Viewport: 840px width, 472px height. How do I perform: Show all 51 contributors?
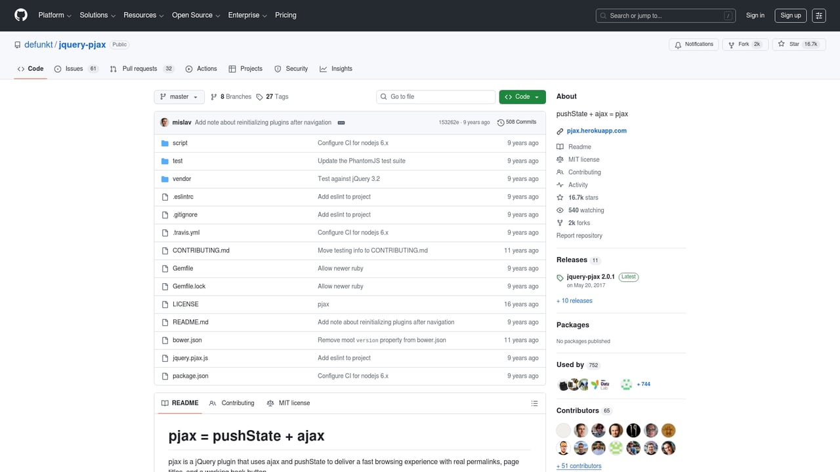(578, 465)
